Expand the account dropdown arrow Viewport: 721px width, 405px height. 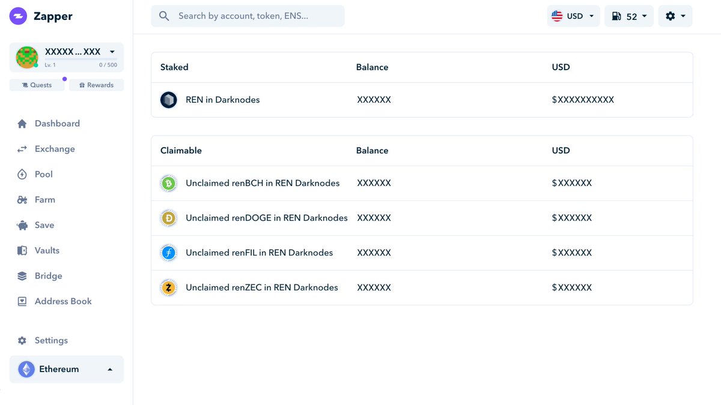click(112, 52)
